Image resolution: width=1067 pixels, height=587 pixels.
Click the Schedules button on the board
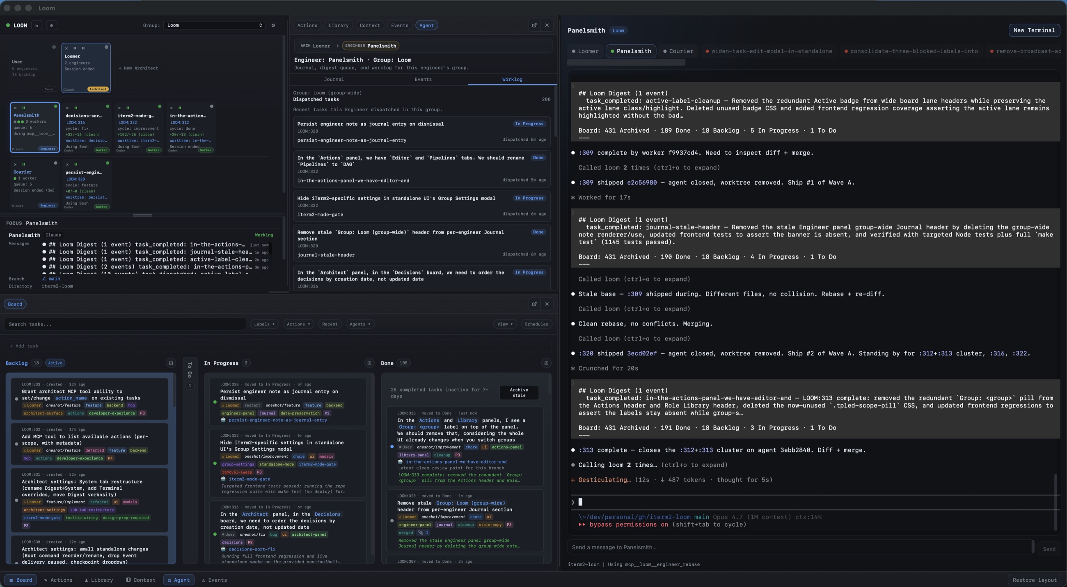(536, 324)
